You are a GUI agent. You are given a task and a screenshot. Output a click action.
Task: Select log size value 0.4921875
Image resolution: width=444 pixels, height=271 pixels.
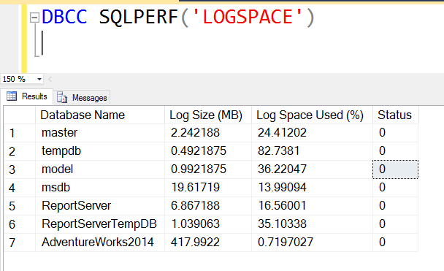(208, 151)
